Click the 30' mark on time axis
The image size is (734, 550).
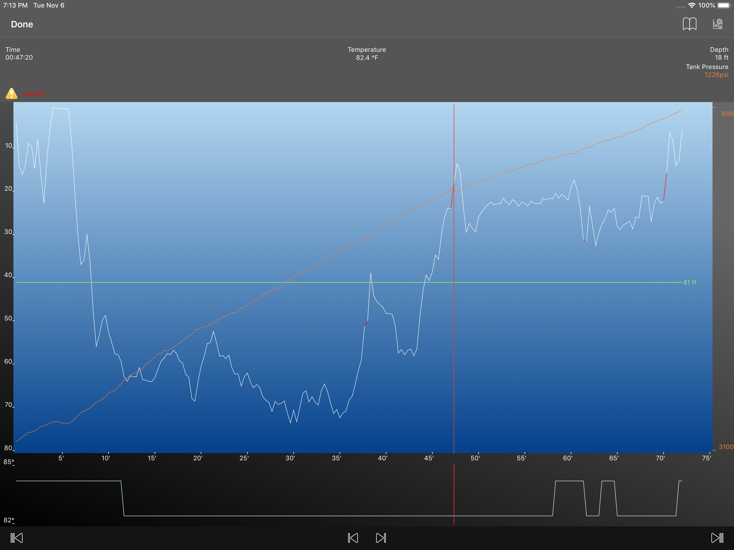tap(290, 458)
